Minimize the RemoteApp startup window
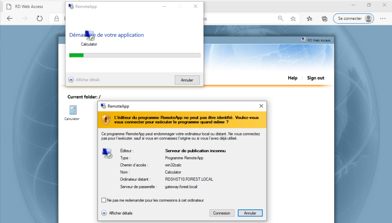 coord(164,7)
